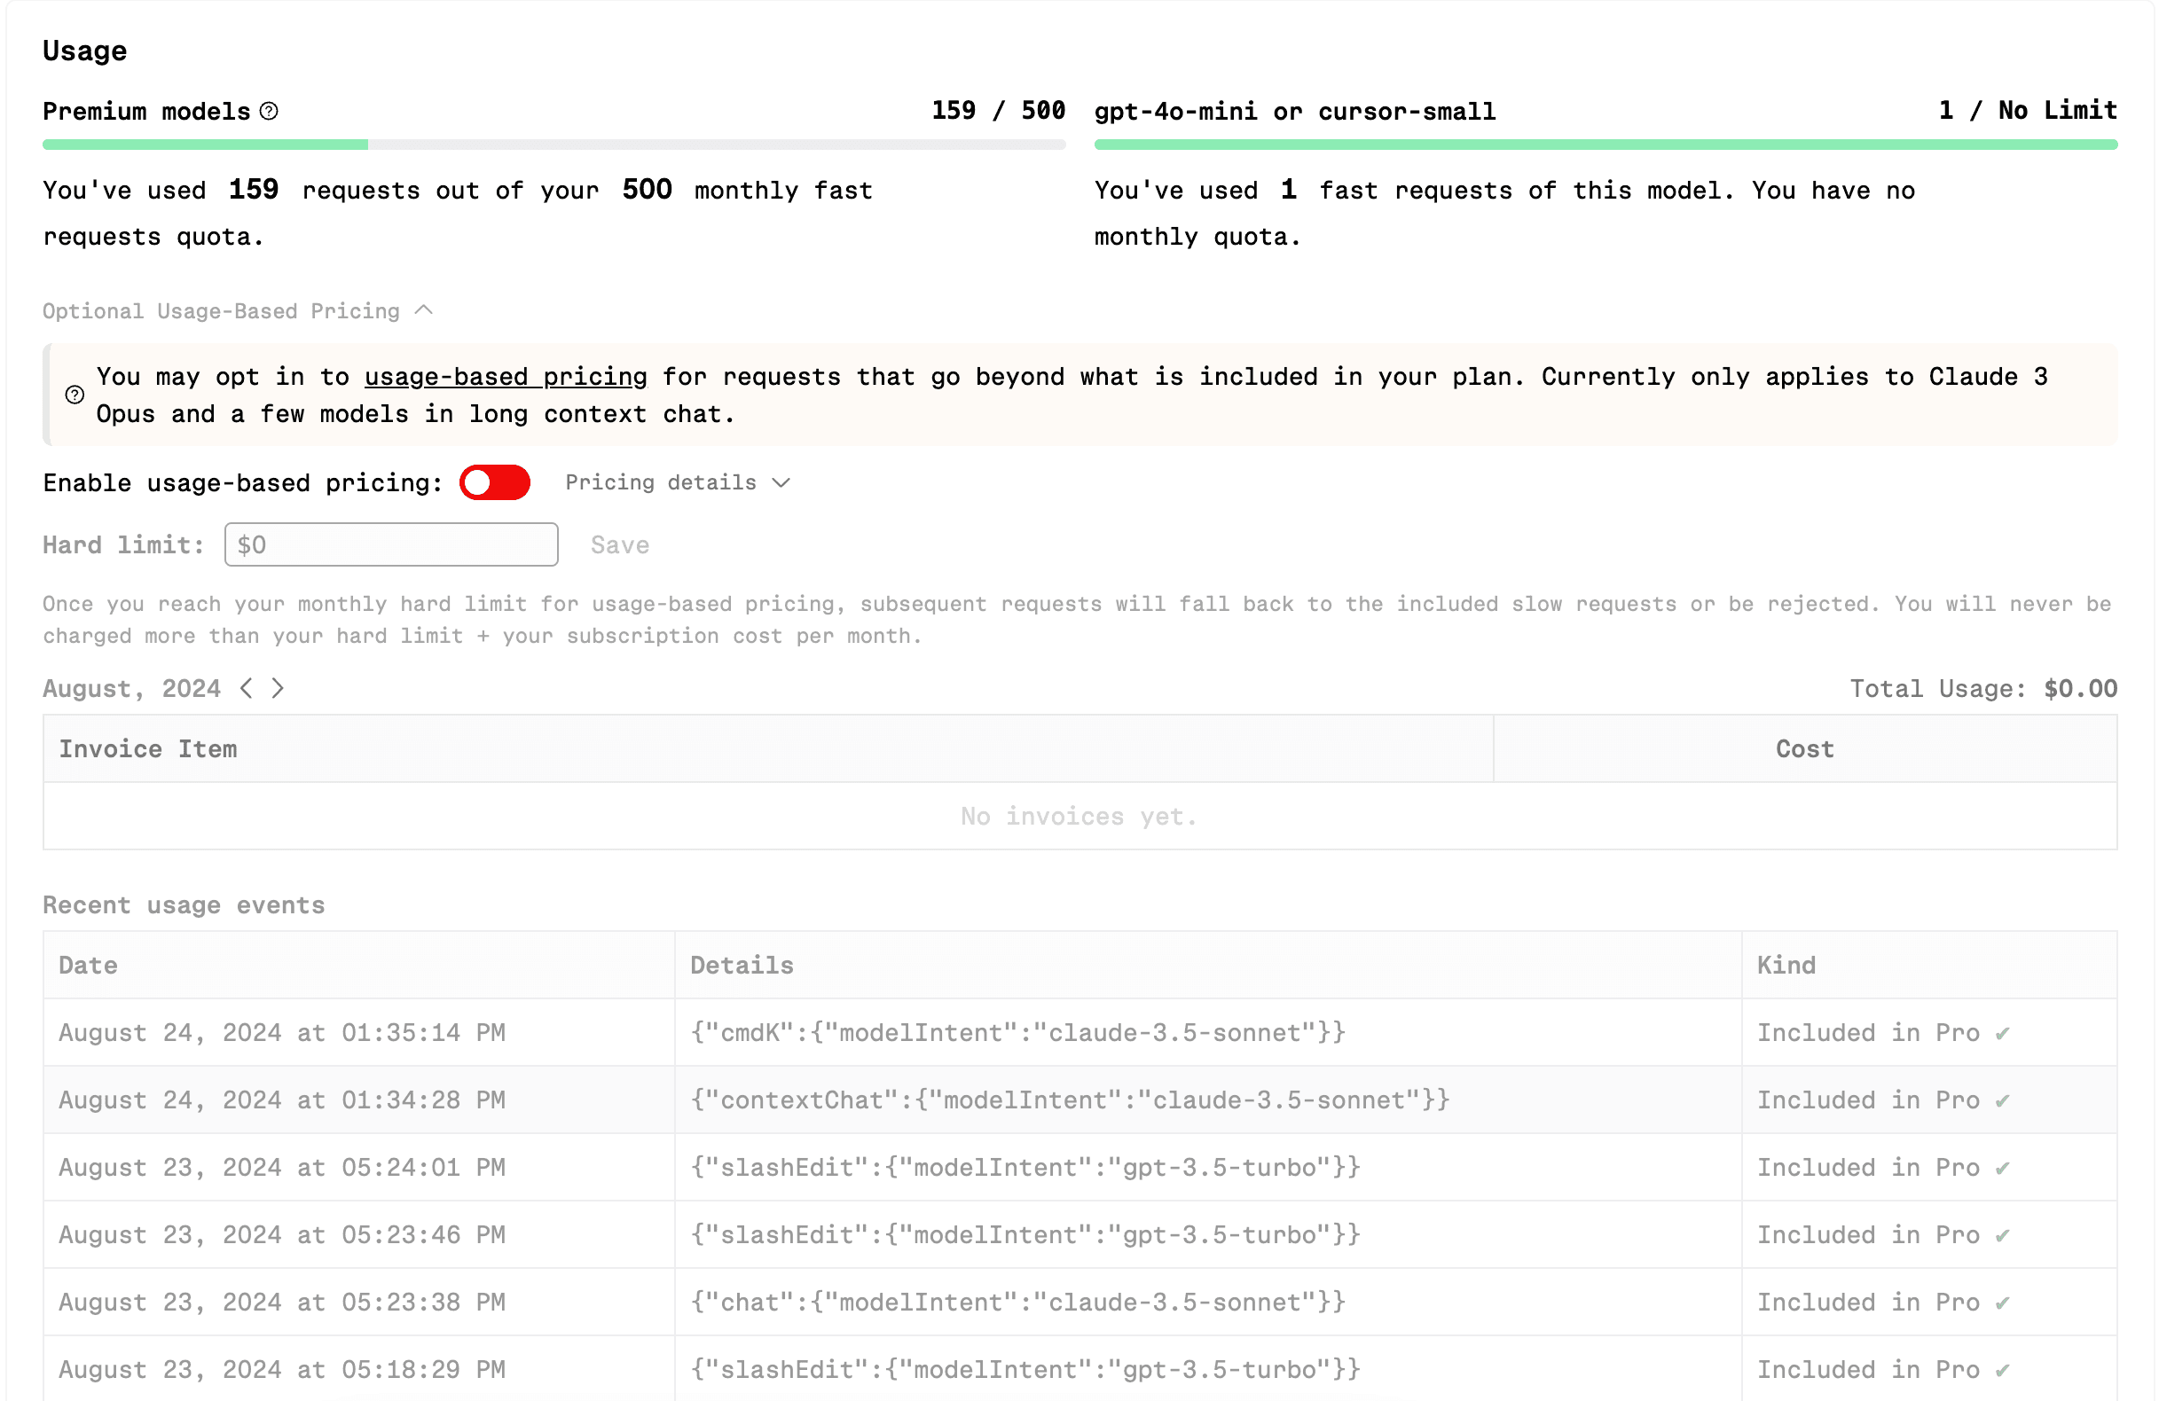The width and height of the screenshot is (2159, 1401).
Task: Select the Invoice Item column header
Action: pos(149,748)
